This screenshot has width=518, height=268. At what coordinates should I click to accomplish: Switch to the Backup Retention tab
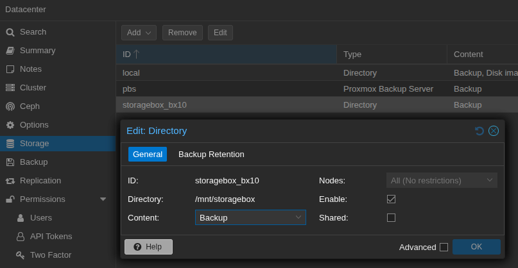pos(211,154)
